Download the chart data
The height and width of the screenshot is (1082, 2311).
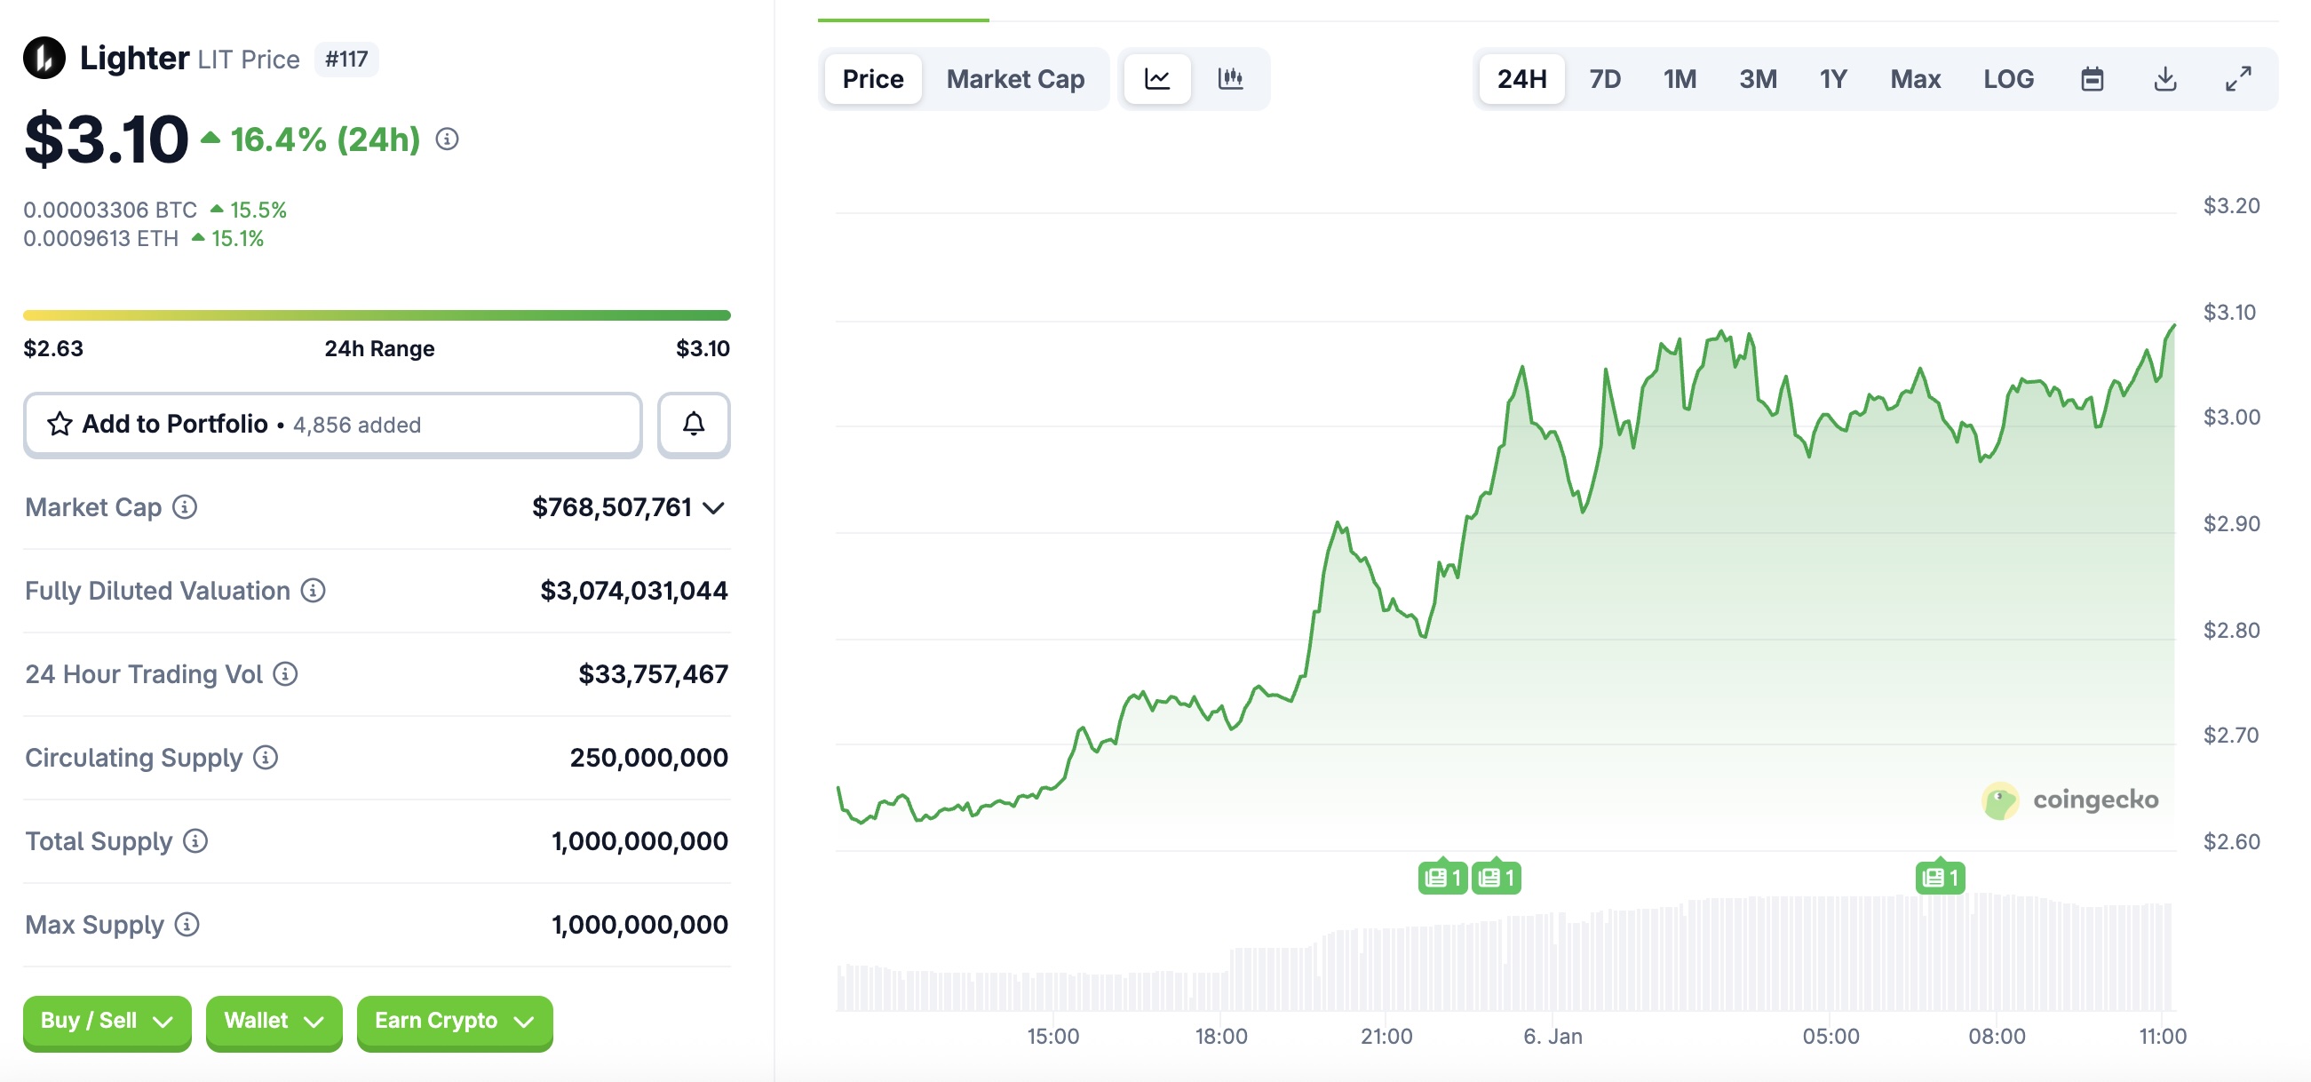2164,79
